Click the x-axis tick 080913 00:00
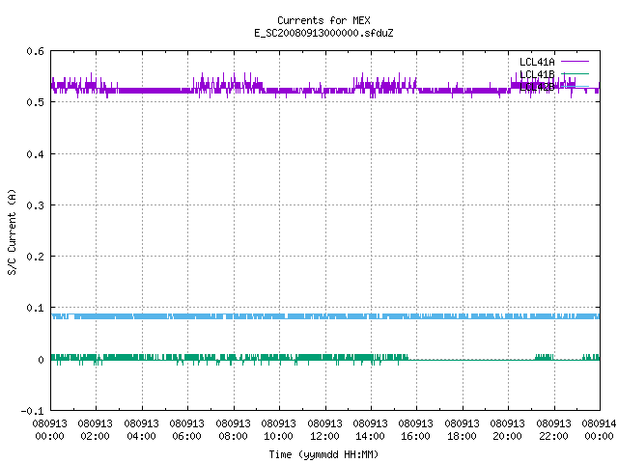Screen dimensions: 618x463 [x=49, y=430]
